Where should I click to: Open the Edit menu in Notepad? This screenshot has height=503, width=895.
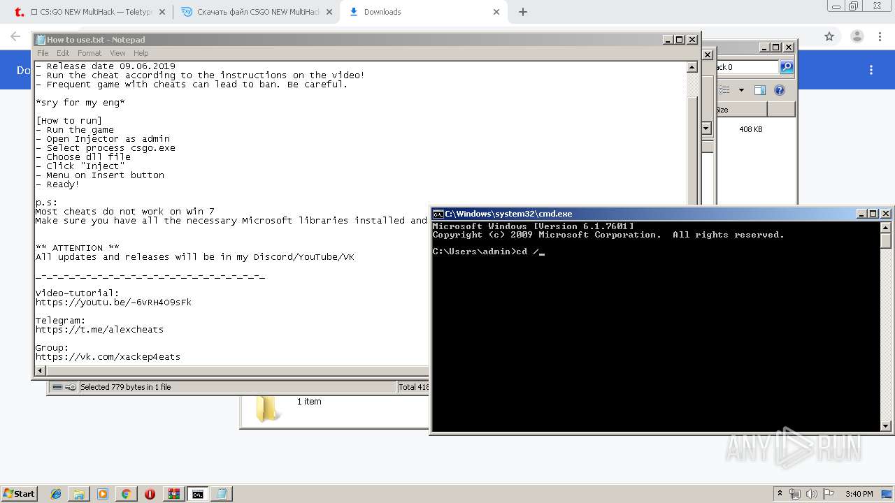point(63,53)
